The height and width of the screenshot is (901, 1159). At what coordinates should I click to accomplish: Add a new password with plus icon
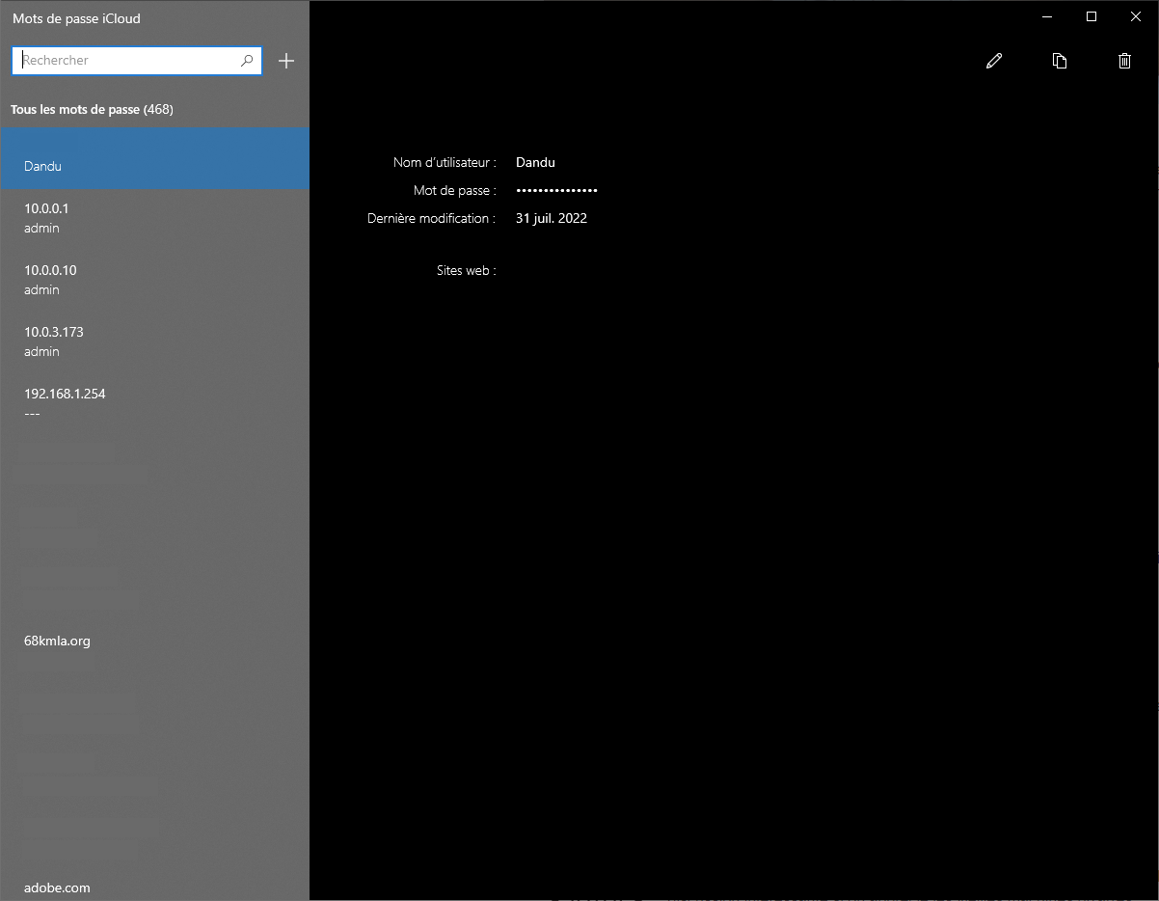pos(286,61)
